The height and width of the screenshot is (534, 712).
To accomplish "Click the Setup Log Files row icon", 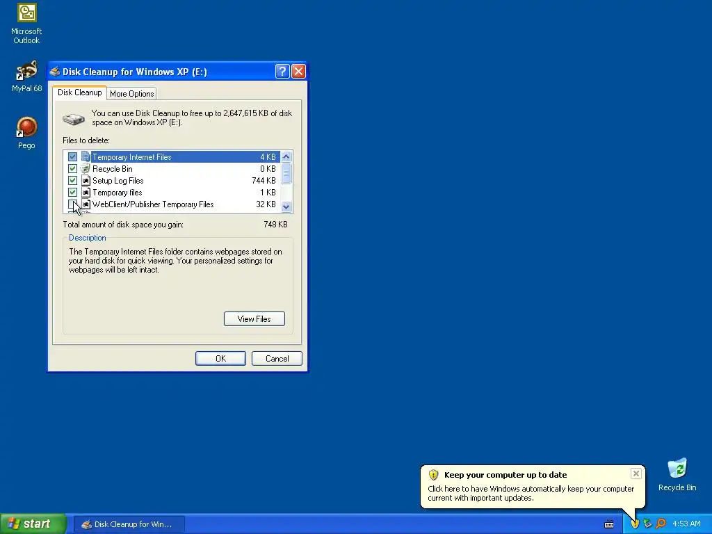I will (86, 180).
